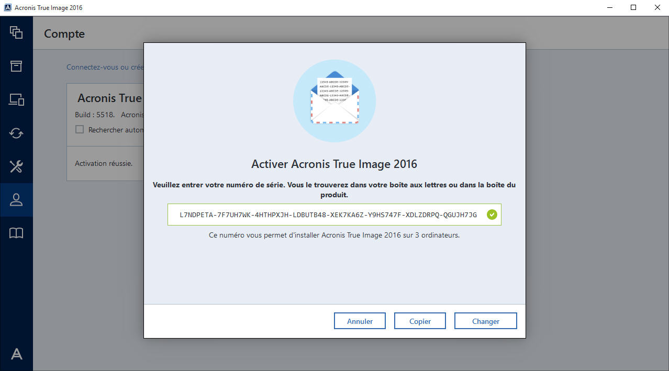Click the Annuler button
This screenshot has height=371, width=669.
click(x=360, y=321)
